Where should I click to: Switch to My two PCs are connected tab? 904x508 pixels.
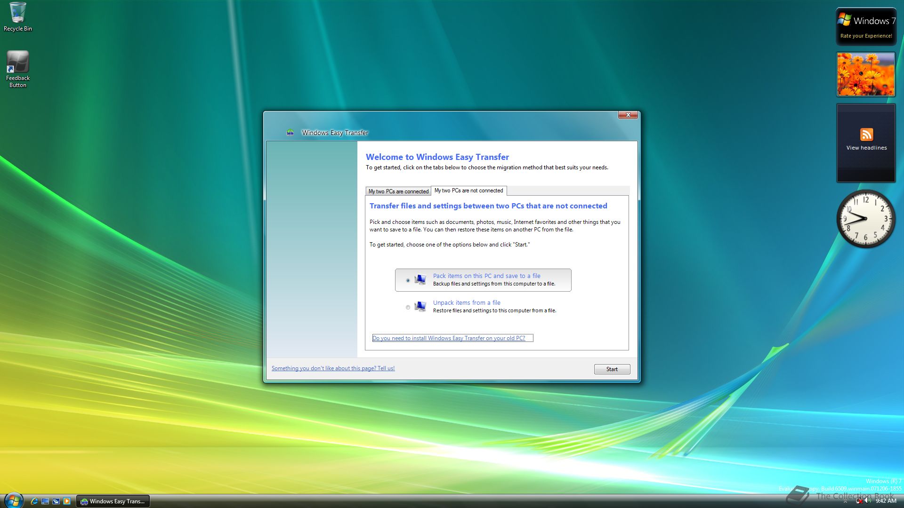(398, 191)
